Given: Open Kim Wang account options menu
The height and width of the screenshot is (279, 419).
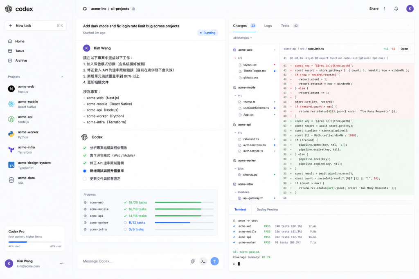Looking at the screenshot, I should click(x=62, y=263).
